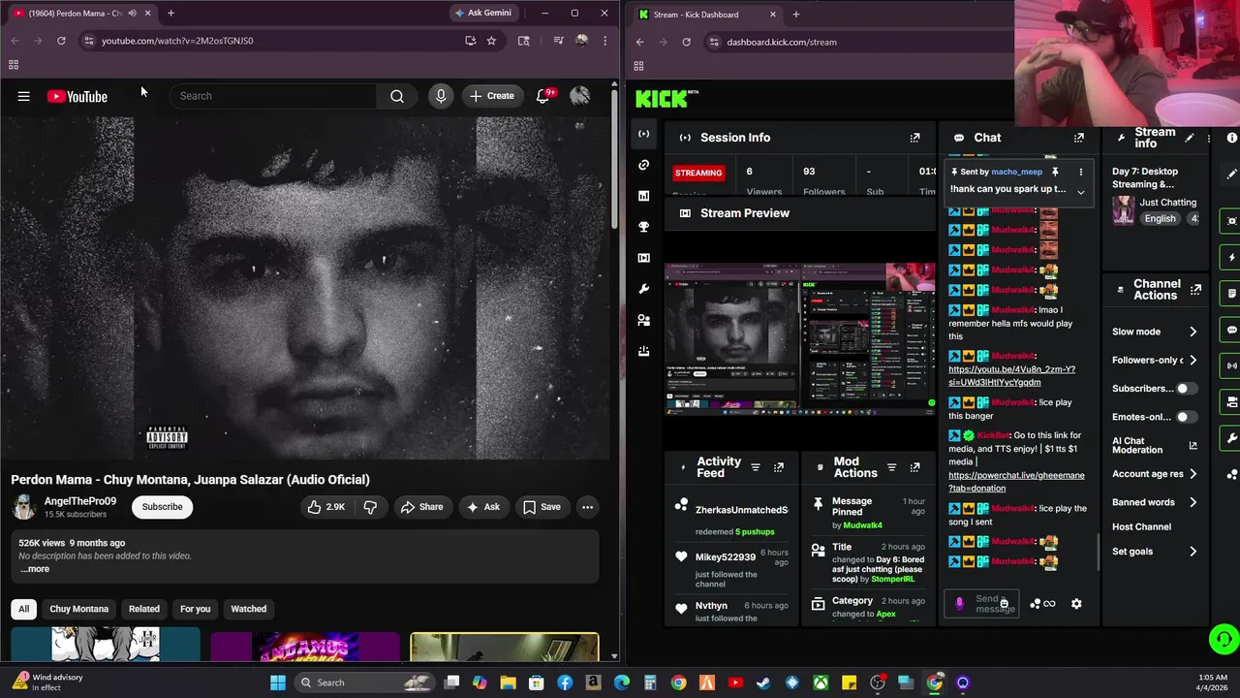Viewport: 1240px width, 698px height.
Task: Toggle Emotes-only chat switch
Action: [x=1186, y=417]
